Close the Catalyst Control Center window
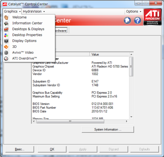The width and height of the screenshot is (164, 157). pyautogui.click(x=156, y=3)
